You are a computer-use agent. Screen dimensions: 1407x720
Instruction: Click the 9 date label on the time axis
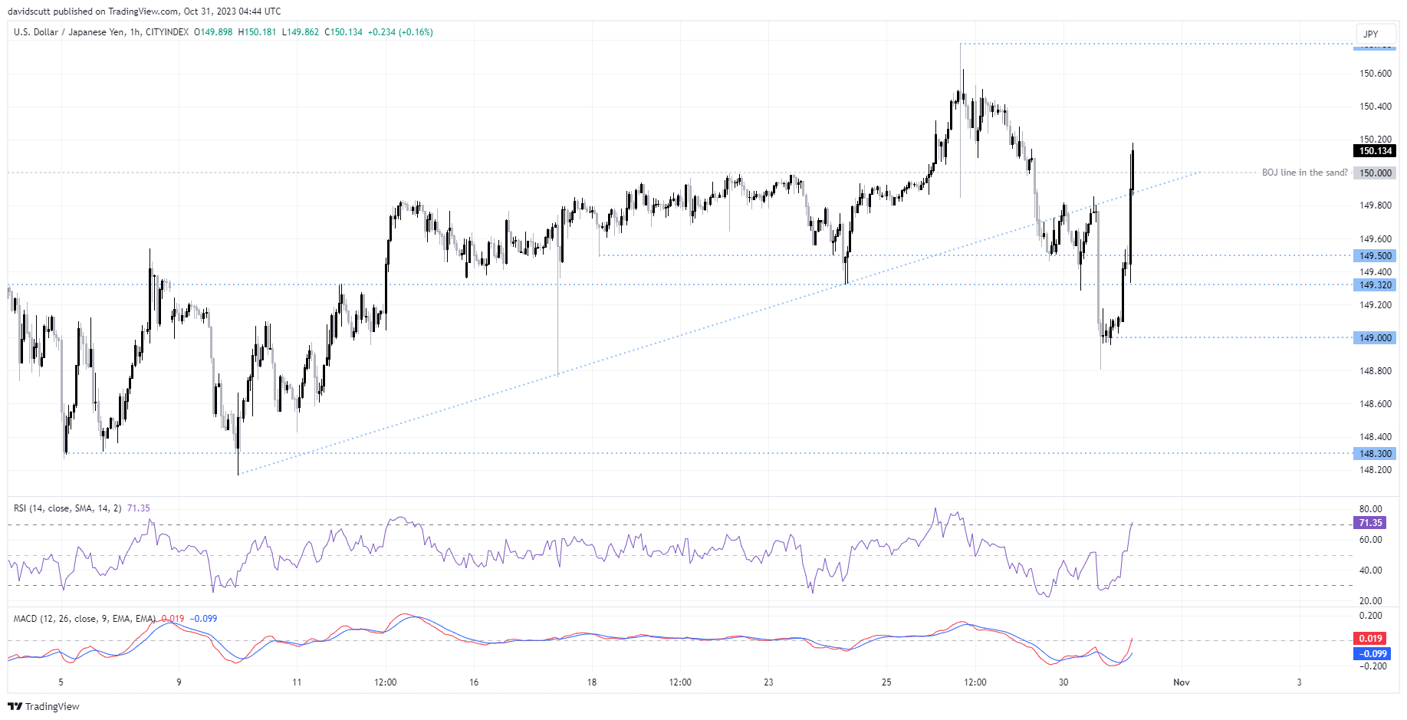[x=179, y=682]
